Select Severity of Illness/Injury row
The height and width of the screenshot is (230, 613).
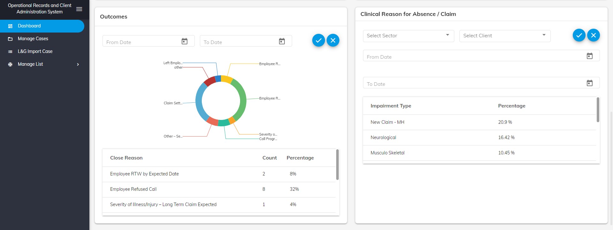(x=219, y=205)
